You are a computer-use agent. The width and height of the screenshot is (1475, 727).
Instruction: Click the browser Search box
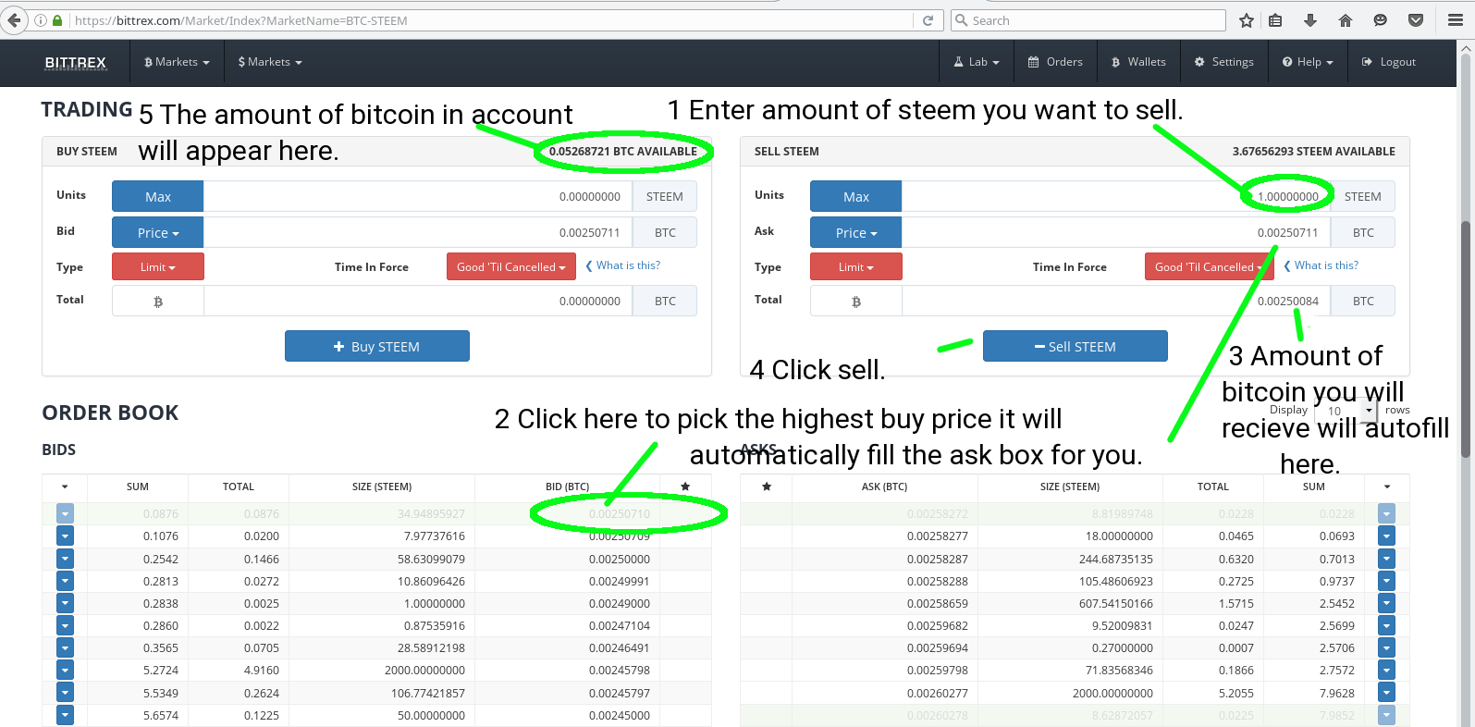[x=1088, y=20]
